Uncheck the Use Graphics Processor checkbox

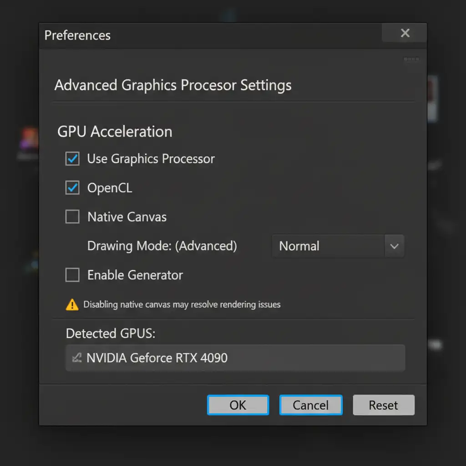(72, 159)
